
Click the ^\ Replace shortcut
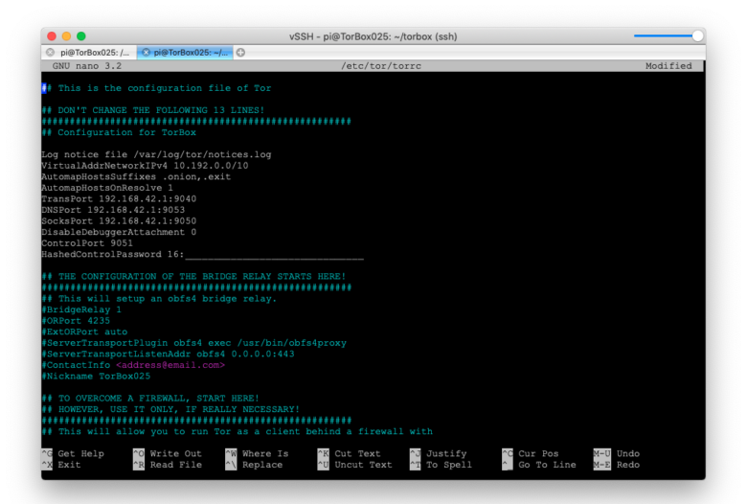pyautogui.click(x=255, y=465)
